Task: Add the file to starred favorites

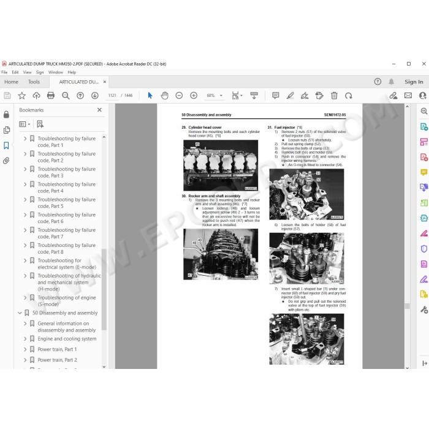Action: (21, 96)
